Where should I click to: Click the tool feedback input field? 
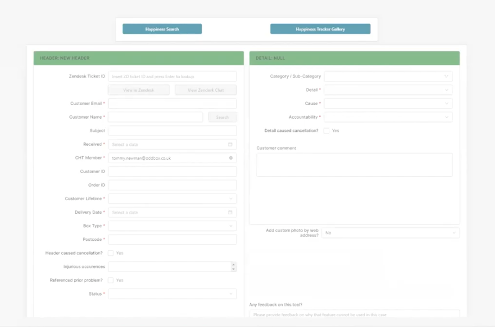[354, 314]
